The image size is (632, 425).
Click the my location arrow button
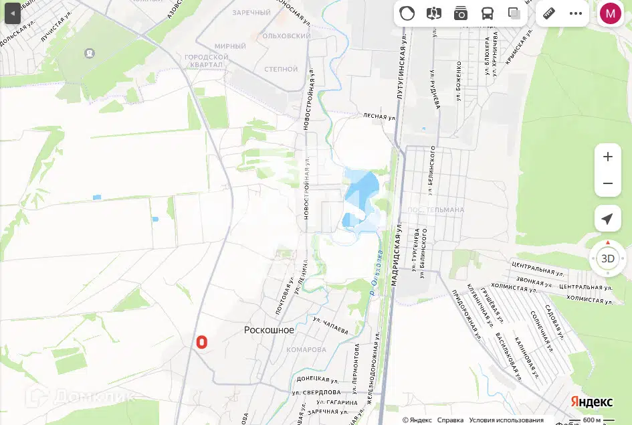[607, 219]
